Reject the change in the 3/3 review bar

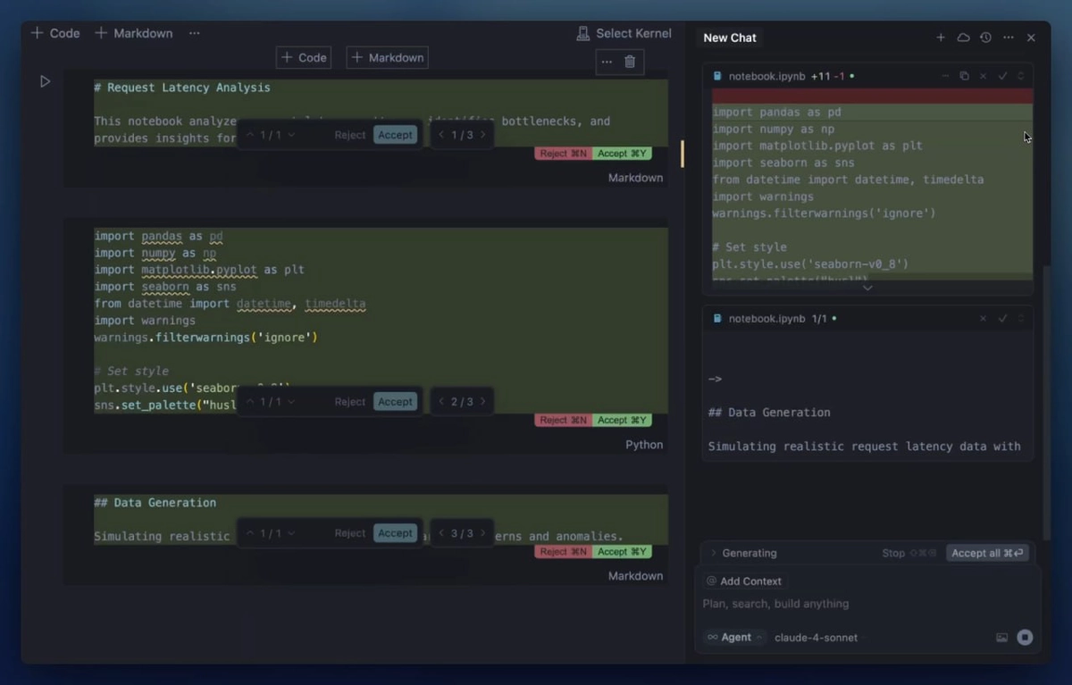click(350, 533)
